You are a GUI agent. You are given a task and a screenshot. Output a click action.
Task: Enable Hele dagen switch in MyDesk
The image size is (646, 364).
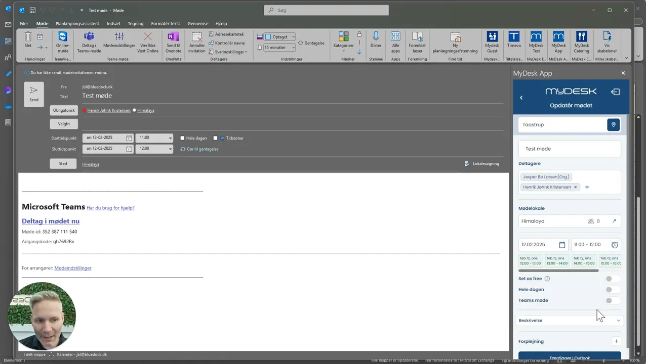pyautogui.click(x=612, y=290)
